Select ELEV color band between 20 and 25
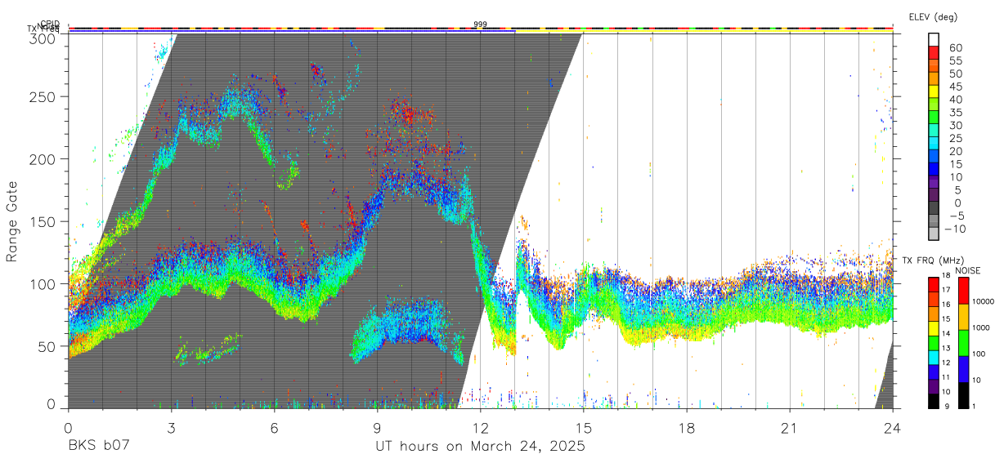This screenshot has width=1004, height=463. tap(934, 144)
